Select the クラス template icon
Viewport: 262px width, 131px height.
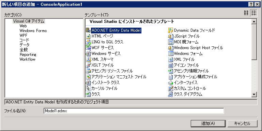88,94
